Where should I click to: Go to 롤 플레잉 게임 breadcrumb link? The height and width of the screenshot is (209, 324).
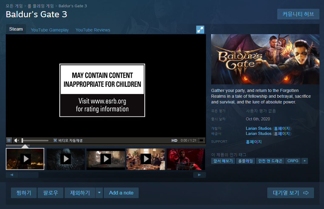[41, 6]
